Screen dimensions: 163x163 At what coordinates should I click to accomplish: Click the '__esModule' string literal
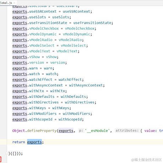97,131
